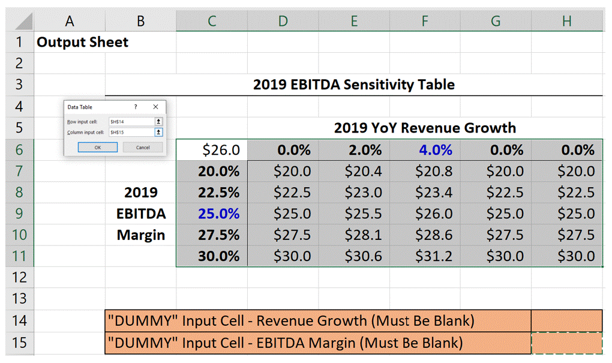The width and height of the screenshot is (612, 363).
Task: Click inside the Column input cell field
Action: click(129, 133)
